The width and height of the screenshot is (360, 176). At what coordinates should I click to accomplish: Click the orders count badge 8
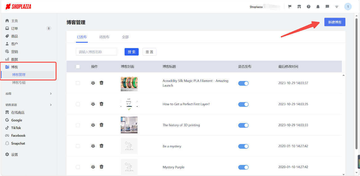coord(49,28)
